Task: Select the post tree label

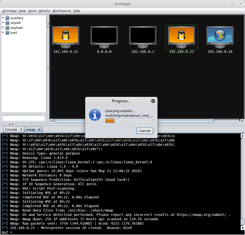Action: click(14, 33)
